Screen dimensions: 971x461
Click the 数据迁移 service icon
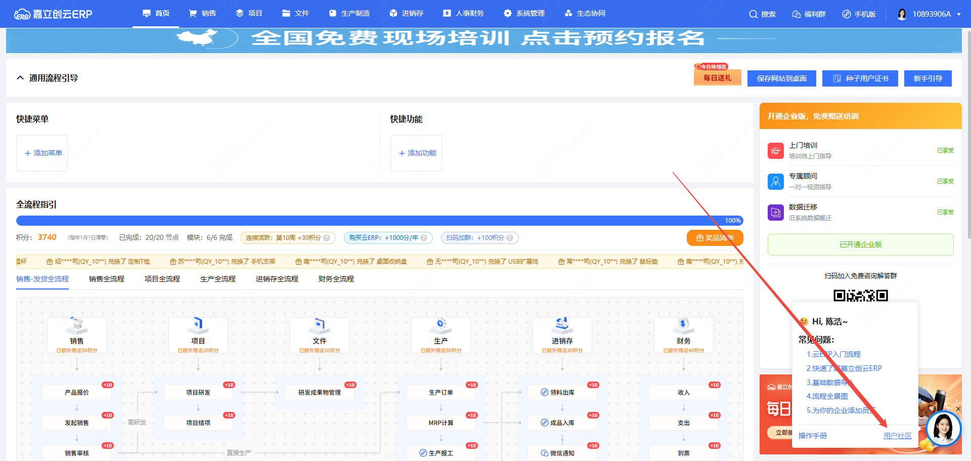click(x=776, y=213)
